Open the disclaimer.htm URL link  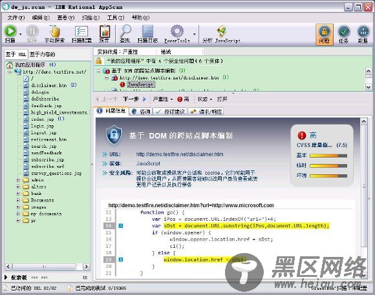(180, 154)
